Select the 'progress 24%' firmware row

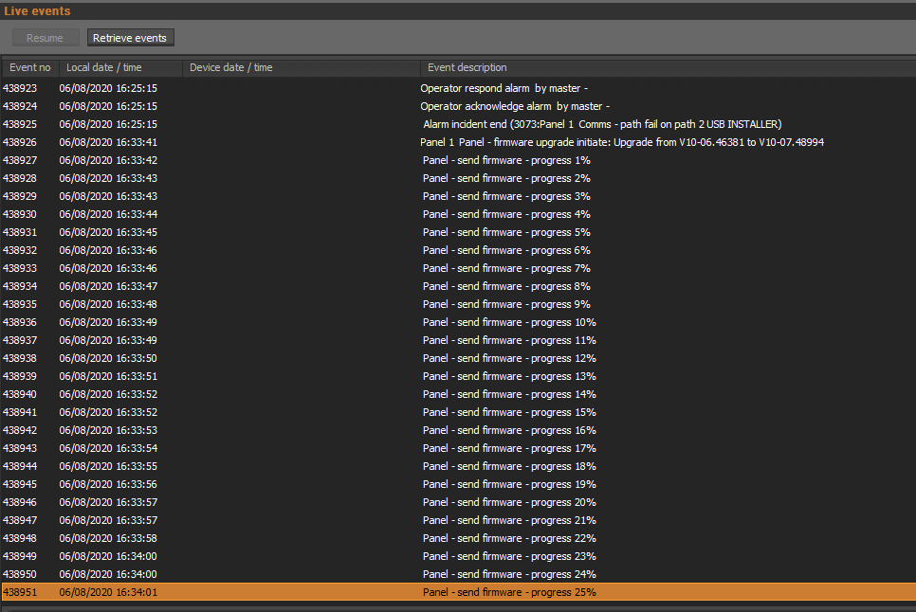tap(458, 575)
